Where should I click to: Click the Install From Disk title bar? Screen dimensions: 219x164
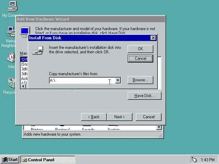point(89,38)
